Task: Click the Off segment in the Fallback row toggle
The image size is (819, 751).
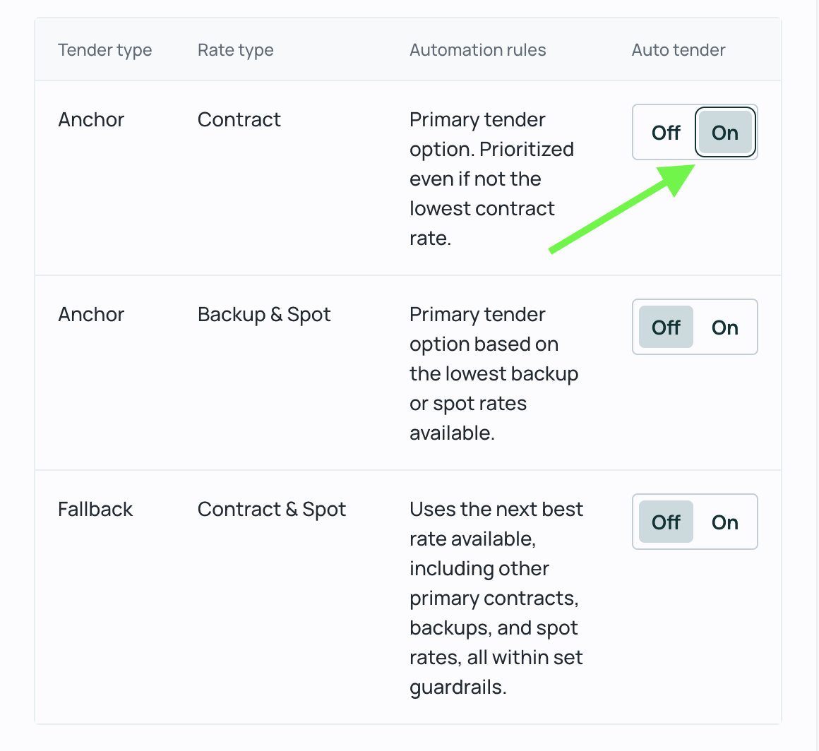Action: pyautogui.click(x=664, y=522)
